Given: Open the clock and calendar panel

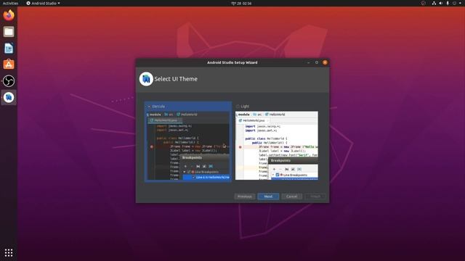Looking at the screenshot, I should (x=241, y=3).
